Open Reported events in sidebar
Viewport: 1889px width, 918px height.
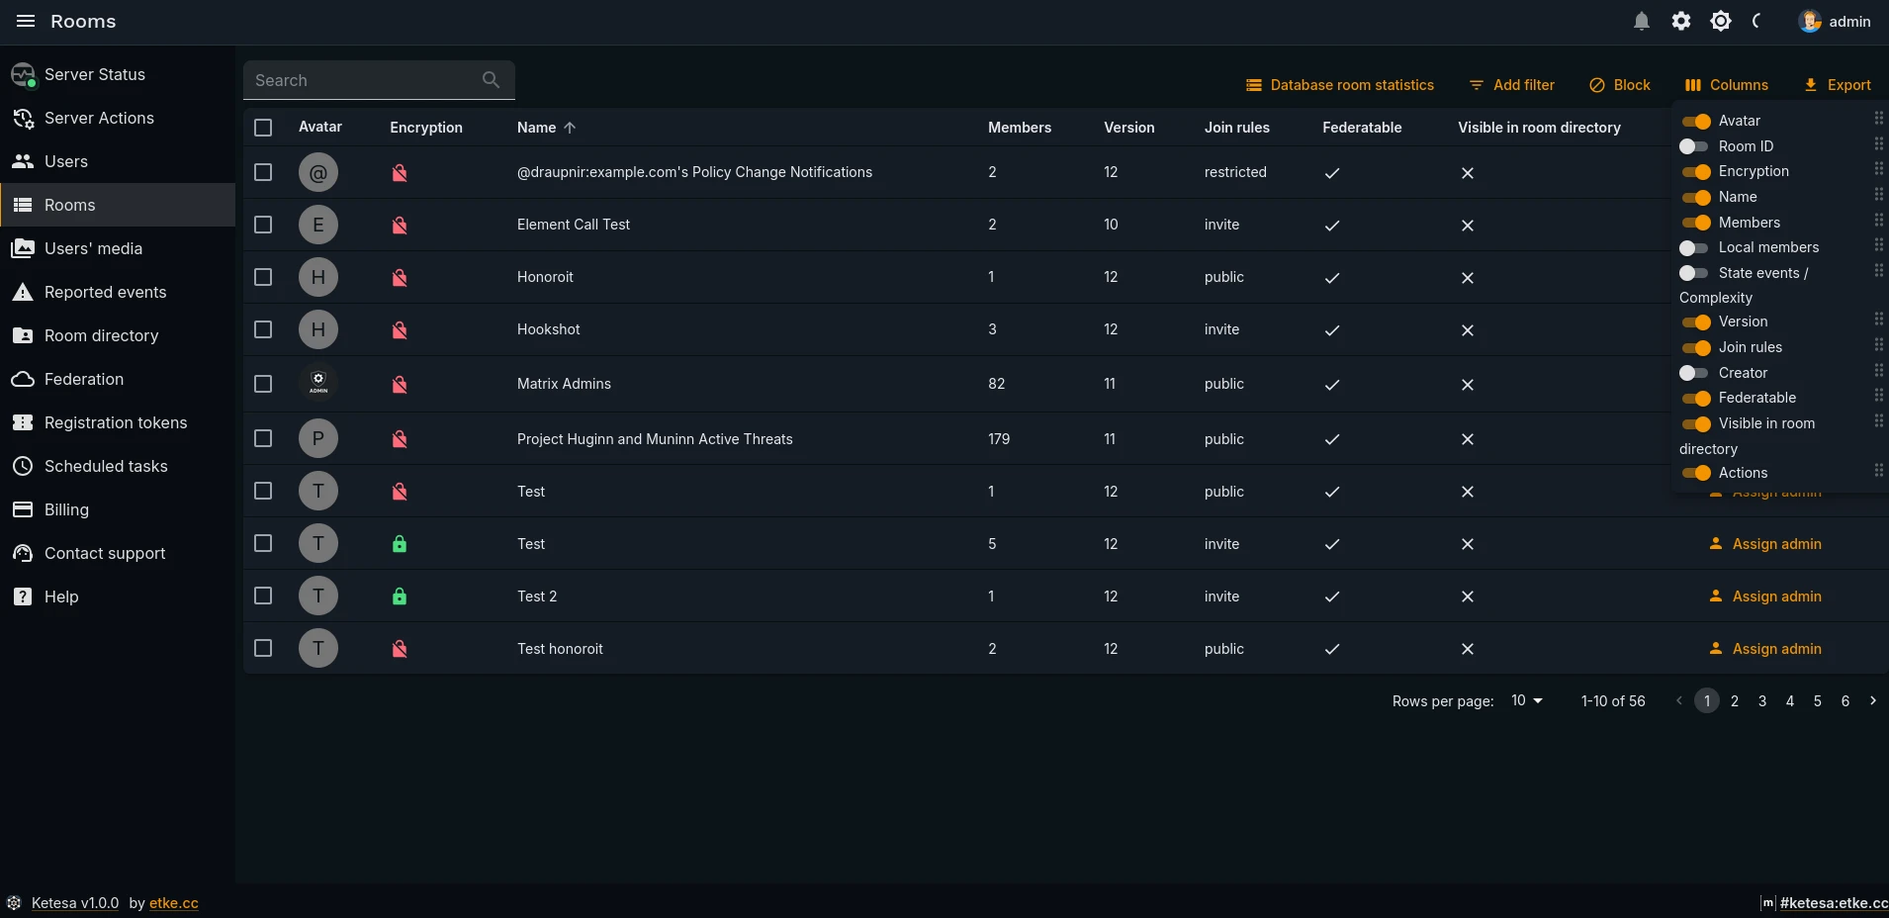tap(118, 292)
